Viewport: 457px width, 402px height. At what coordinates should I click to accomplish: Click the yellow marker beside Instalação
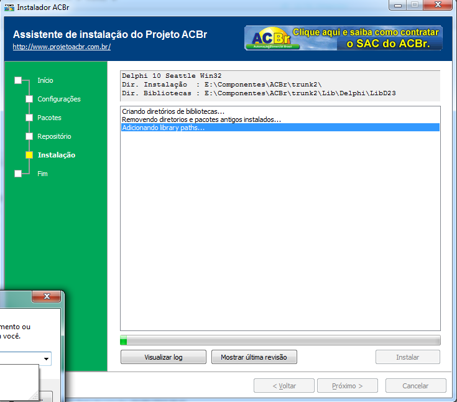point(29,155)
